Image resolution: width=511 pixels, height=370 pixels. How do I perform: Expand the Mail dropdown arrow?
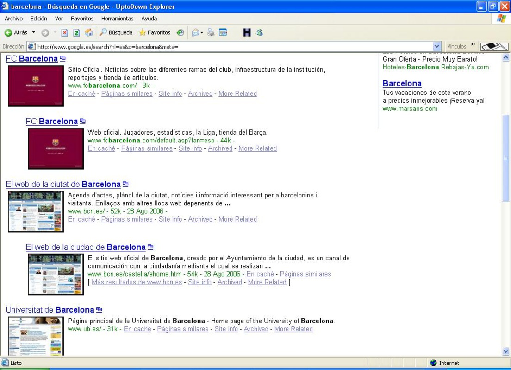202,32
